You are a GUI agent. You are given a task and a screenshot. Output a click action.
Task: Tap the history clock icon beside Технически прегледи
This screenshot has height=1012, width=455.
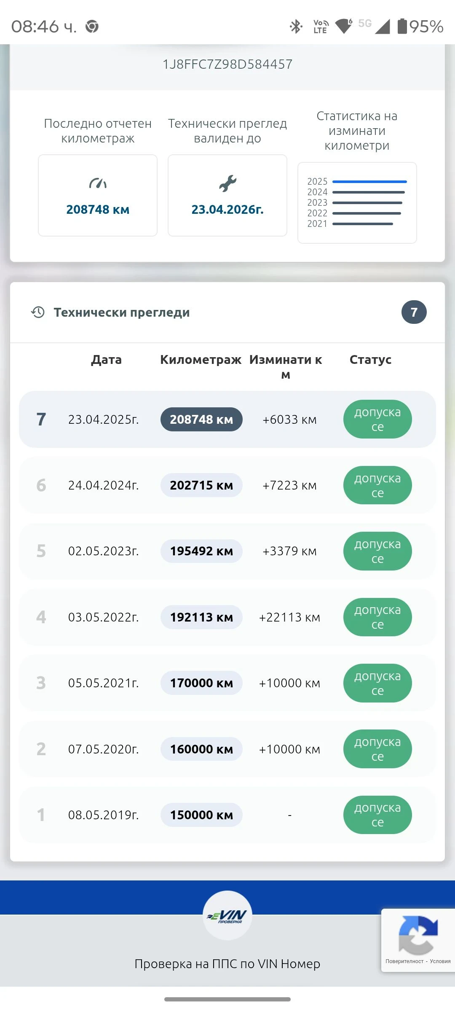(38, 312)
